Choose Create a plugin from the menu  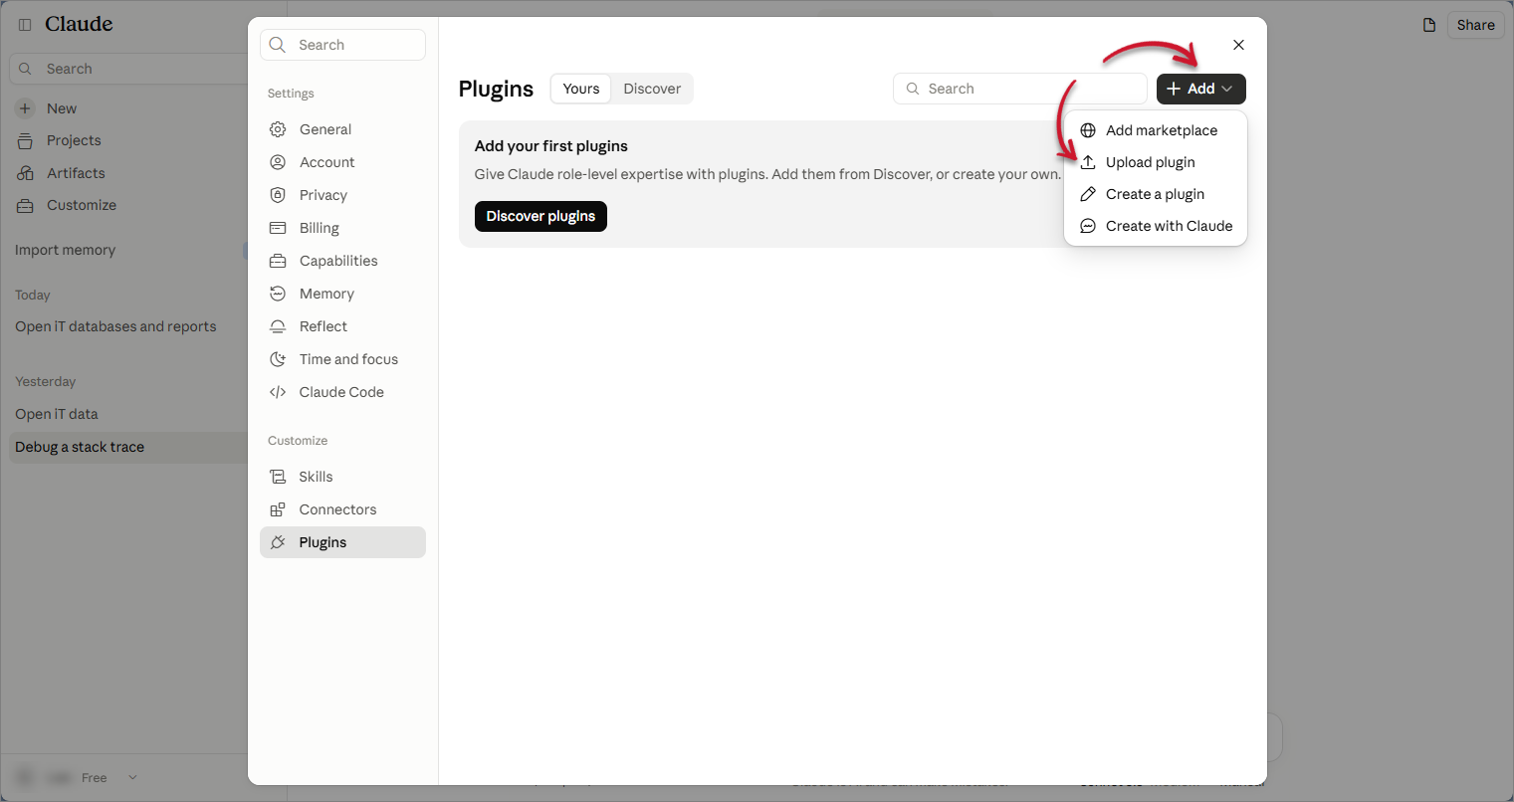tap(1156, 194)
